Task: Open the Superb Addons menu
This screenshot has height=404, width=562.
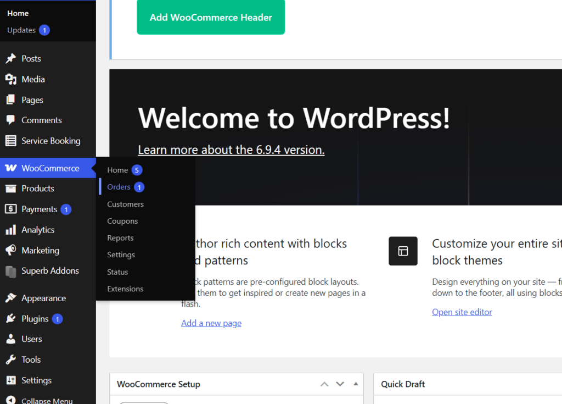Action: click(48, 271)
